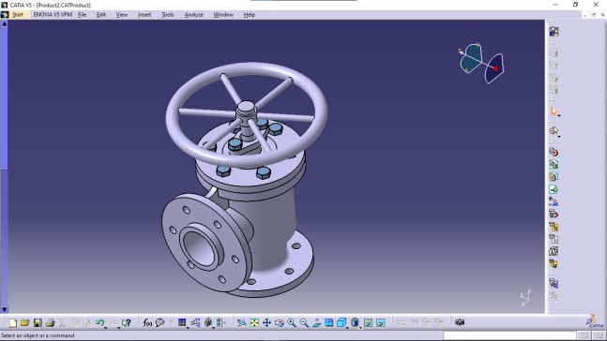Open the Design Table icon

182,322
